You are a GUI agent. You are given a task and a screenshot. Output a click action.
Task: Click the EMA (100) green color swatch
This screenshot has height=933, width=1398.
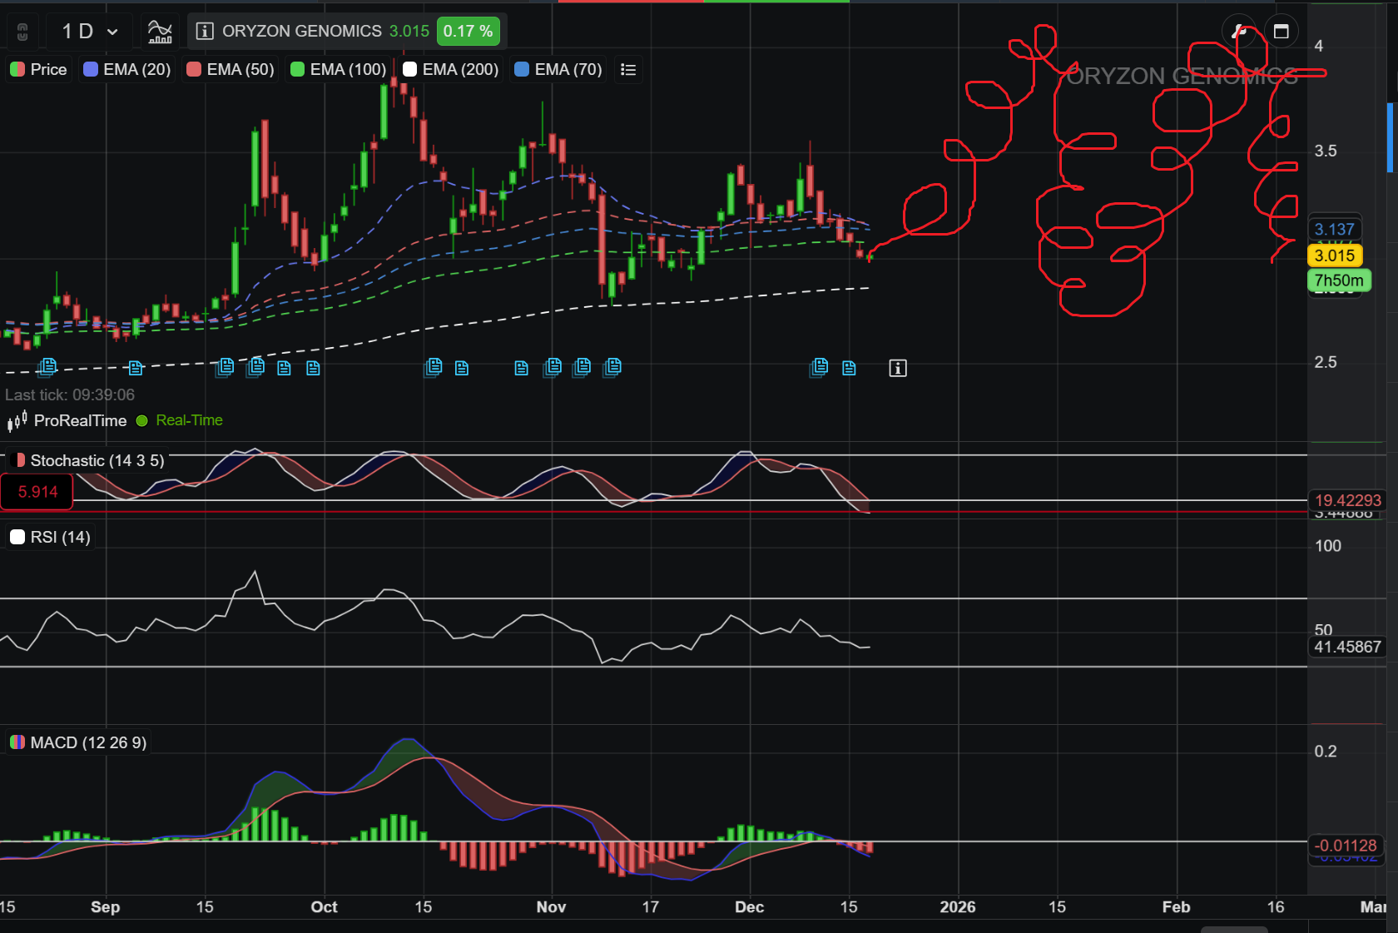click(x=297, y=70)
